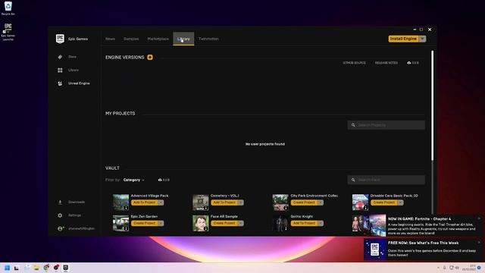Open the Advanced Village Pack thumbnail
Viewport: 485px width, 273px height.
(x=120, y=202)
